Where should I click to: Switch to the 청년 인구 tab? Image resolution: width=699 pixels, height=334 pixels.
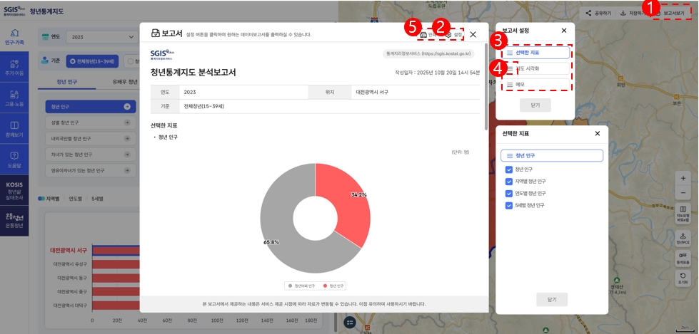pos(67,82)
